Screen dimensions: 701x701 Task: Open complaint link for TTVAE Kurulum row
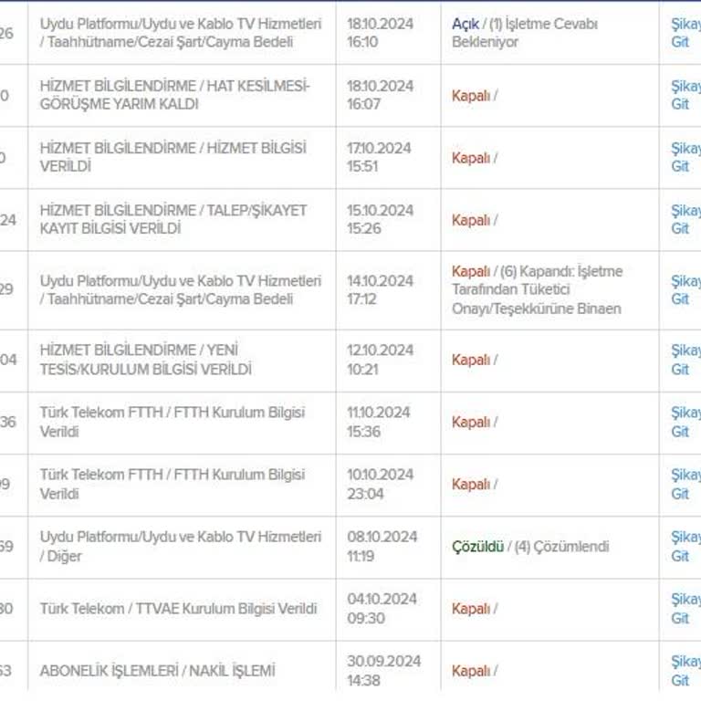click(685, 608)
